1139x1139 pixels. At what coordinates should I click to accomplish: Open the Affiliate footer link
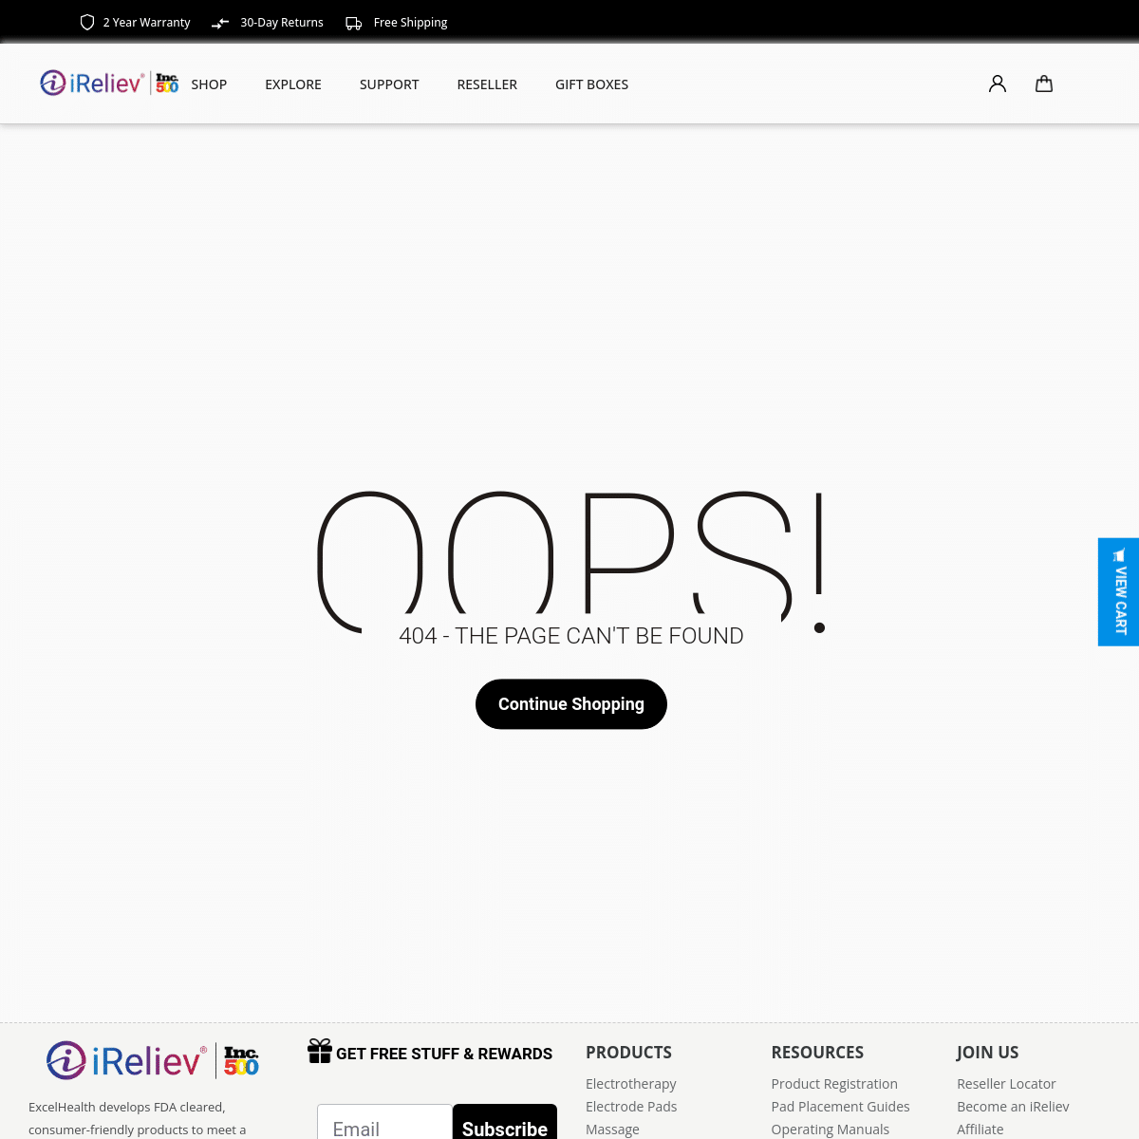coord(980,1130)
